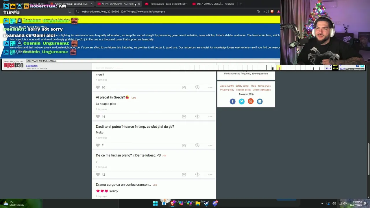The width and height of the screenshot is (370, 208).
Task: Click the browser share icon
Action: click(x=265, y=12)
